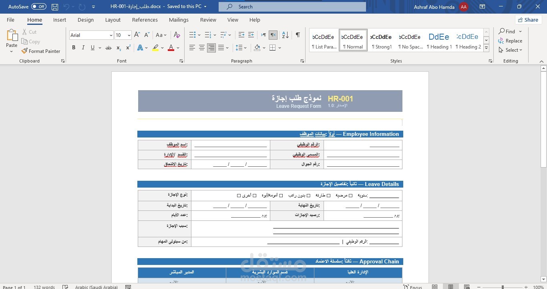547x289 pixels.
Task: Apply Bold formatting
Action: (74, 48)
